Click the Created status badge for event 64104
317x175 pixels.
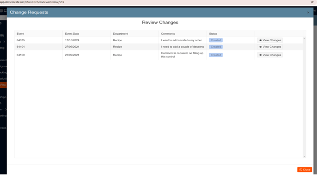pos(216,47)
